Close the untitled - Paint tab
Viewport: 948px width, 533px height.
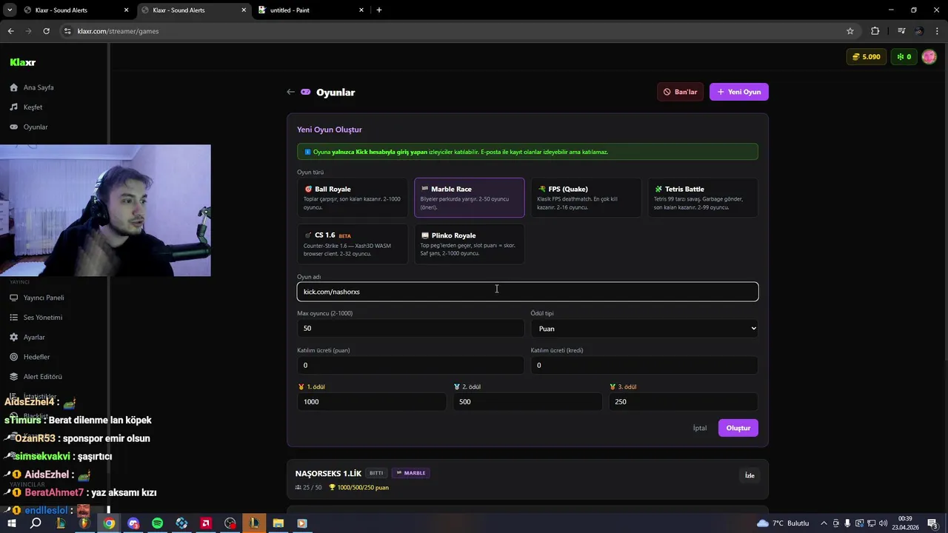[361, 10]
